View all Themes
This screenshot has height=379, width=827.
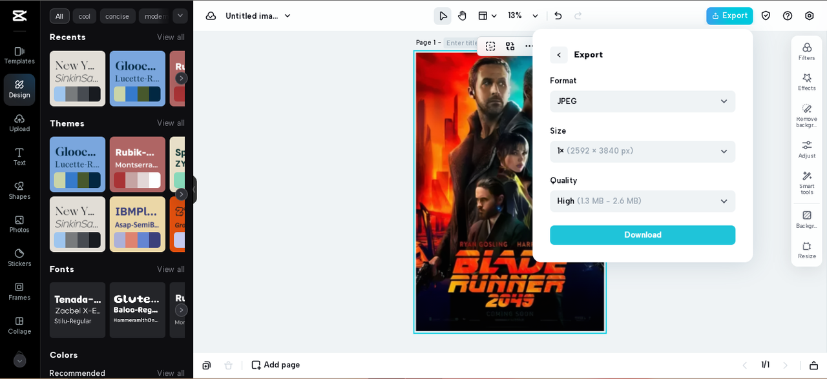(x=171, y=123)
